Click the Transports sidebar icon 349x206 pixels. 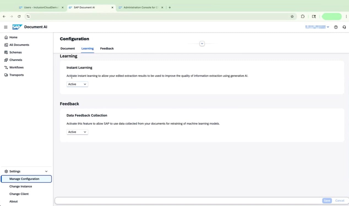6,75
